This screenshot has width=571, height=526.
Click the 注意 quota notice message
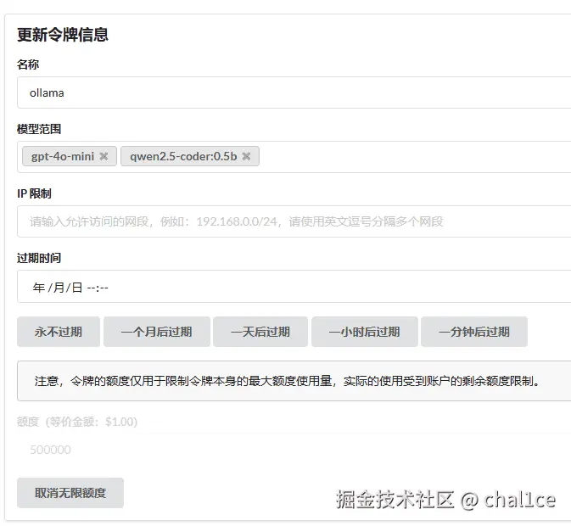(294, 381)
